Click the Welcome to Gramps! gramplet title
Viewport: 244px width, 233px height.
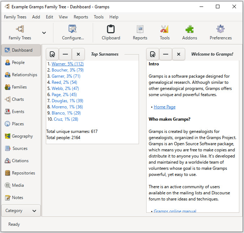[x=212, y=54]
